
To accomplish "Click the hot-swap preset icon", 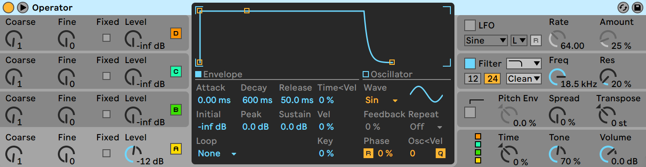I will (x=623, y=8).
